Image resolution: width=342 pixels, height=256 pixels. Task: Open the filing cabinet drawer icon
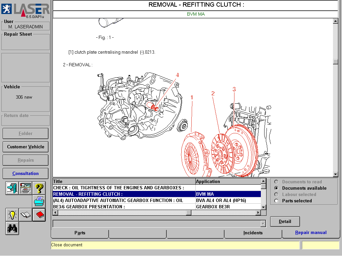tap(25, 188)
